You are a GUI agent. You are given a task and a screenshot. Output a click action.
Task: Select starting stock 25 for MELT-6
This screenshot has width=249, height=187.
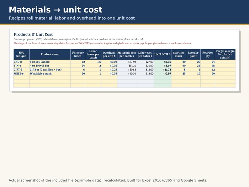(x=178, y=73)
